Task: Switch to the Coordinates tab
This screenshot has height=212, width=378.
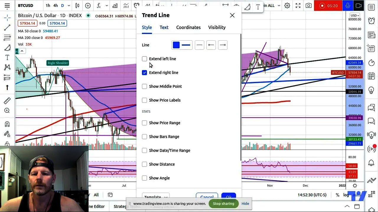Action: pyautogui.click(x=188, y=27)
